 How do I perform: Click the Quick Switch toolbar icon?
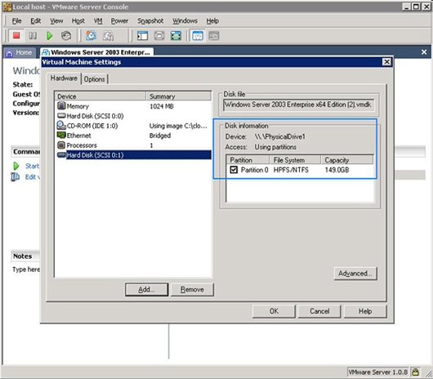tap(159, 36)
